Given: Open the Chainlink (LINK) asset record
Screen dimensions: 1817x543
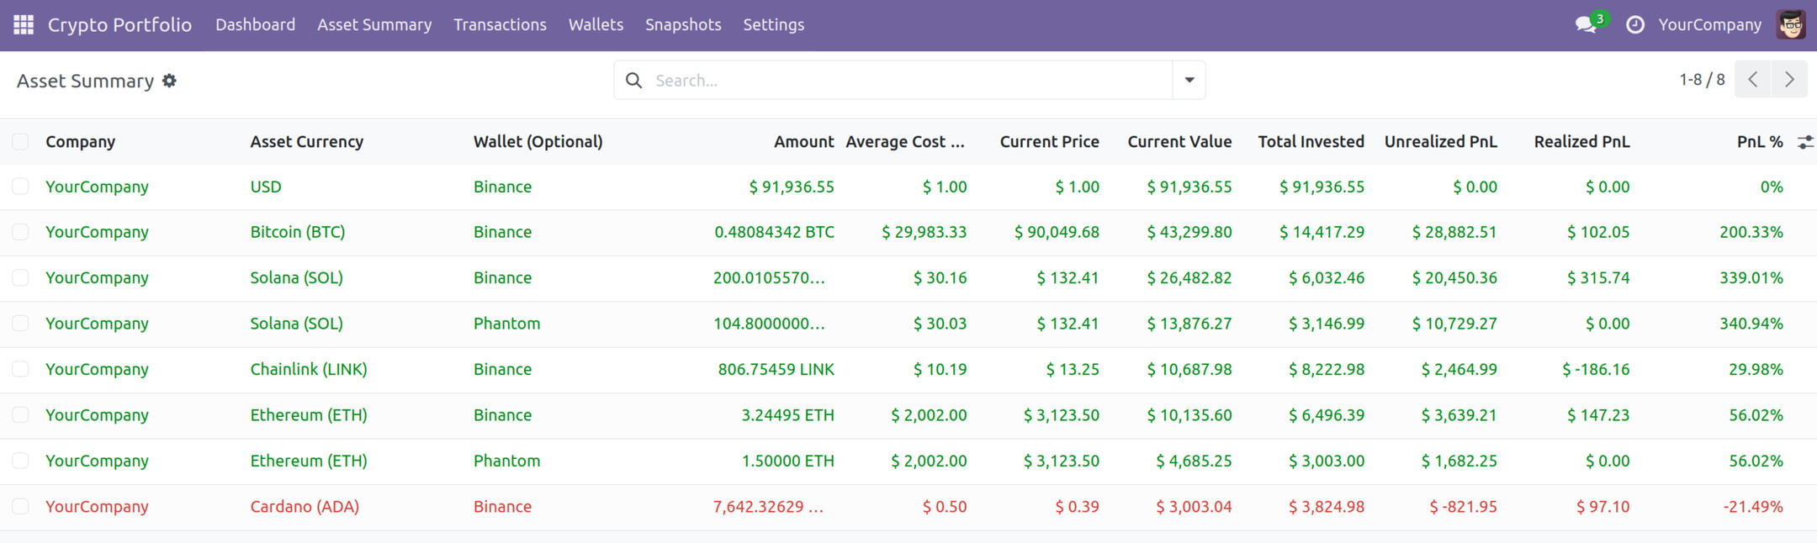Looking at the screenshot, I should 308,370.
